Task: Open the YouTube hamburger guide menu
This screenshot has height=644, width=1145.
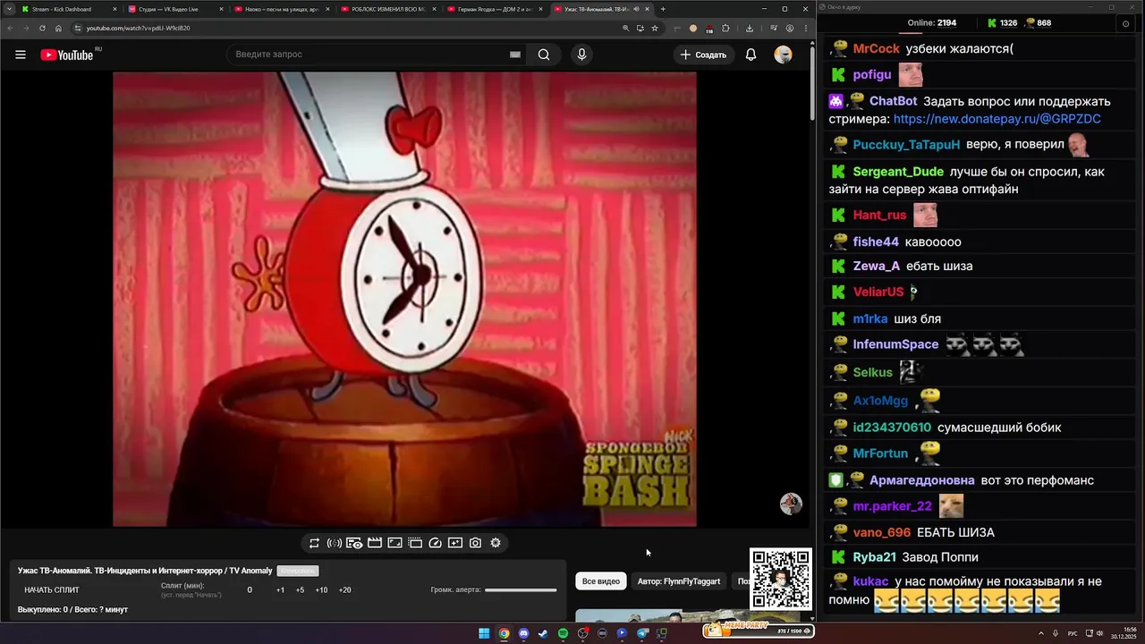Action: (21, 55)
